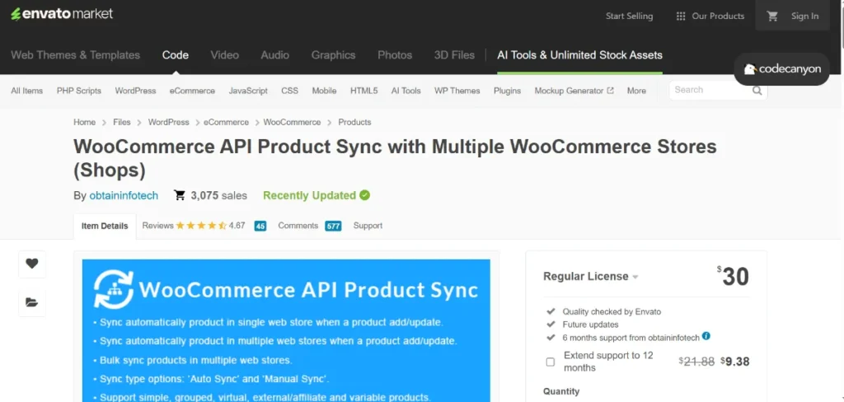Add item to collection folder icon
This screenshot has height=402, width=844.
pyautogui.click(x=32, y=302)
